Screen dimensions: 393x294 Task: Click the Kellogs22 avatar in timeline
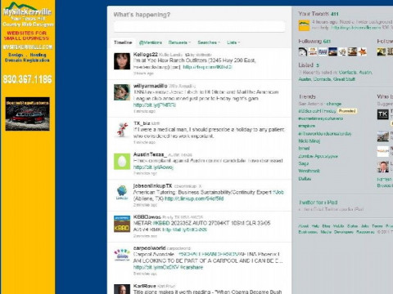click(x=122, y=61)
